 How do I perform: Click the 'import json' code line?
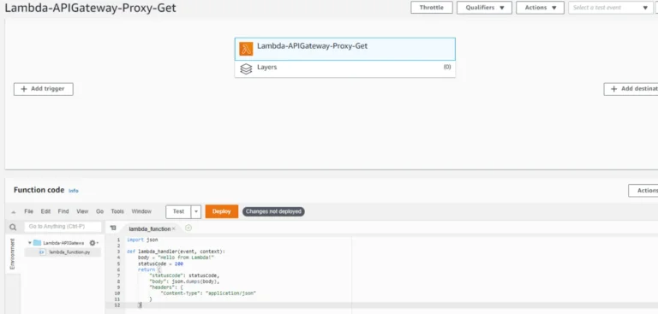pyautogui.click(x=142, y=240)
